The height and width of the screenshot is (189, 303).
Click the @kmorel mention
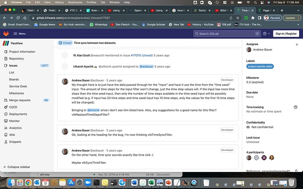coord(94,110)
